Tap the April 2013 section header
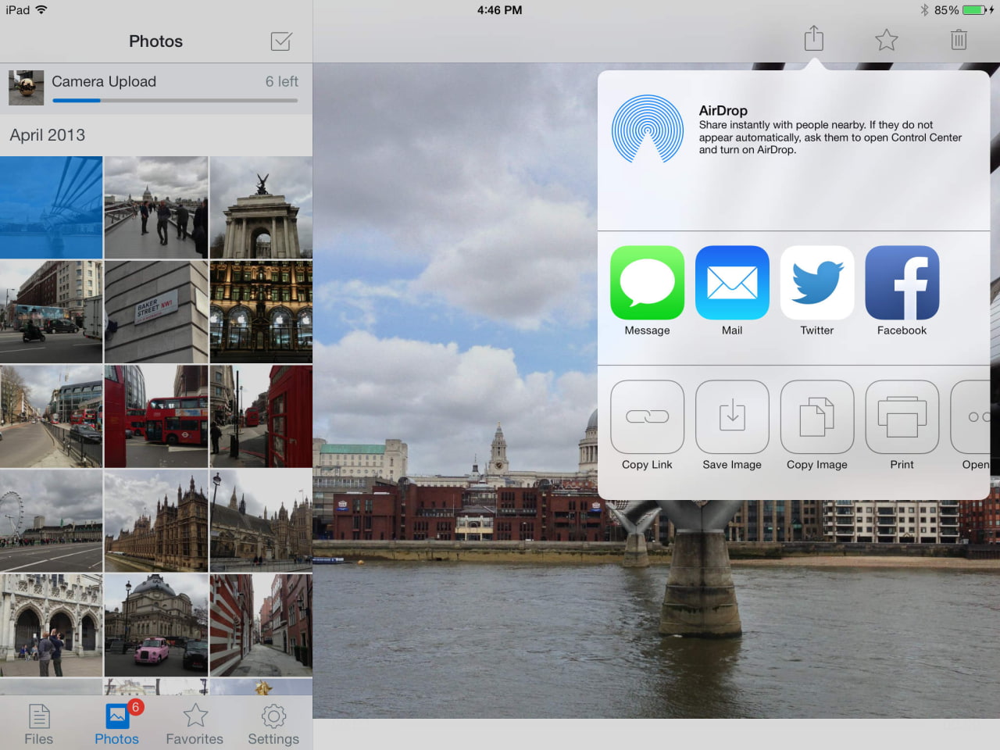The width and height of the screenshot is (1000, 750). [47, 134]
